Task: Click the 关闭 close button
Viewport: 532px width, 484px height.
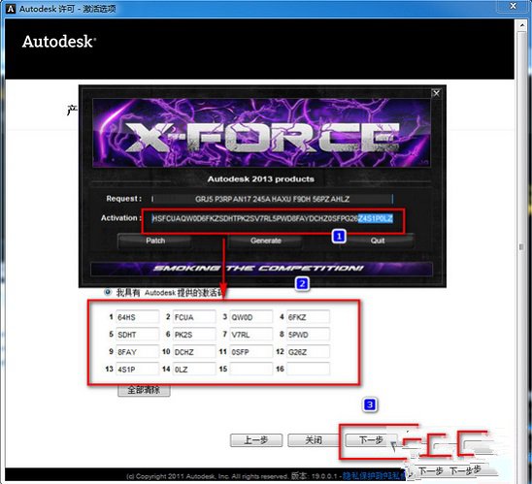Action: [x=314, y=440]
